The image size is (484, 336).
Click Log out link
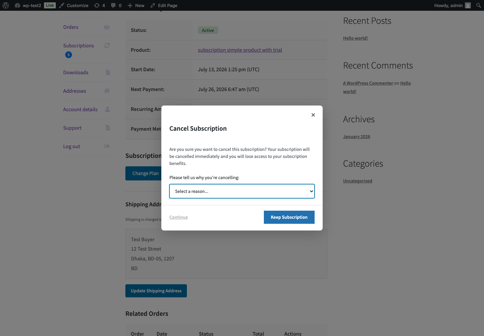pyautogui.click(x=72, y=146)
